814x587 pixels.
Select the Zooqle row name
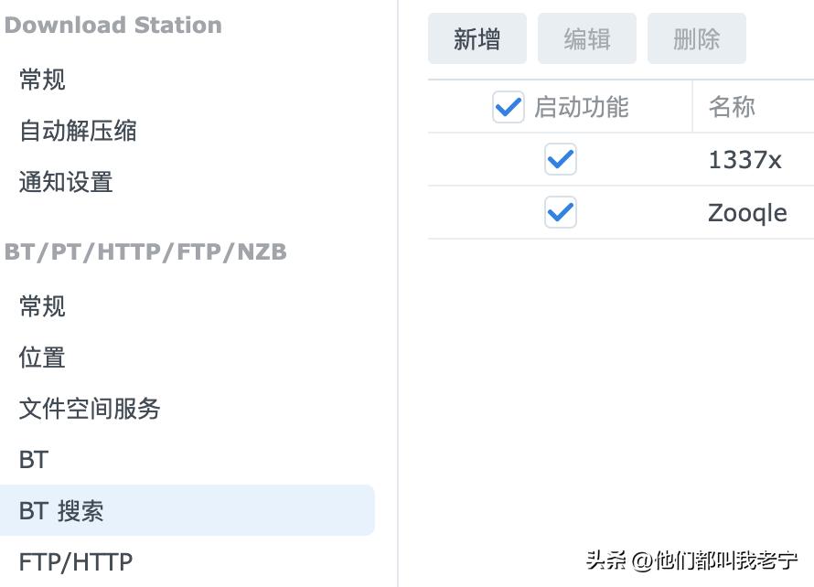747,213
